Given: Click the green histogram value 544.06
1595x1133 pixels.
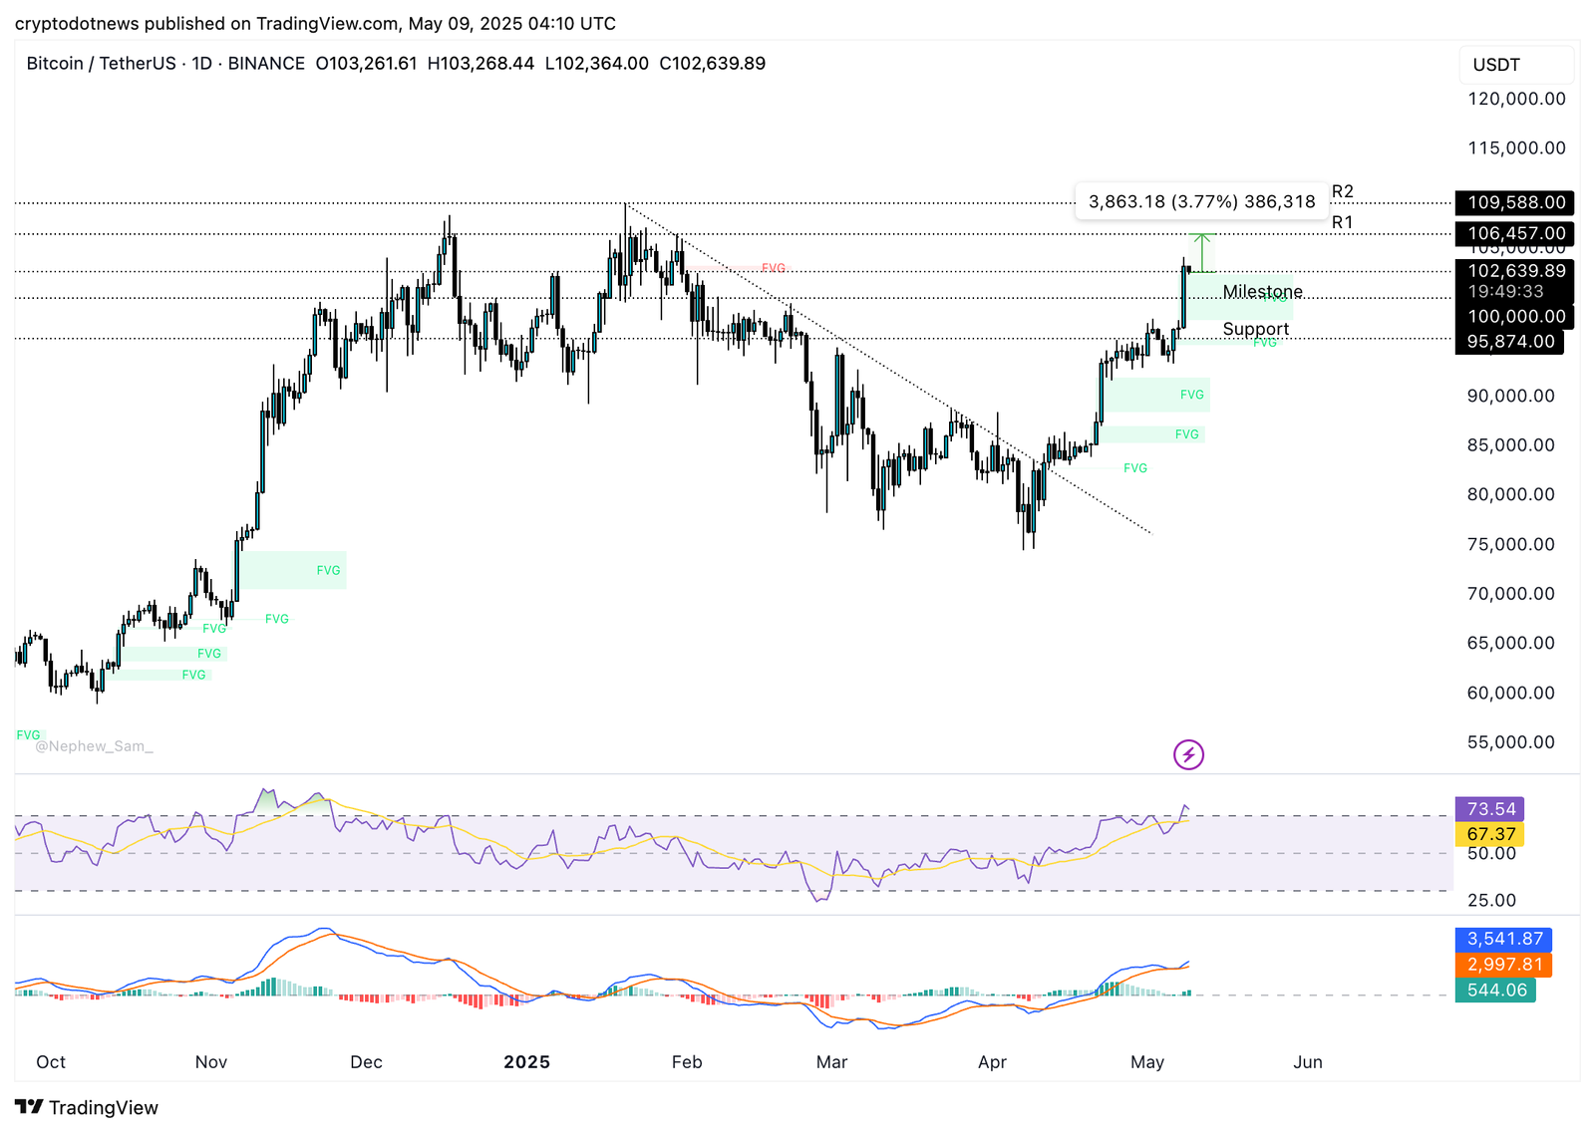Looking at the screenshot, I should [1495, 990].
